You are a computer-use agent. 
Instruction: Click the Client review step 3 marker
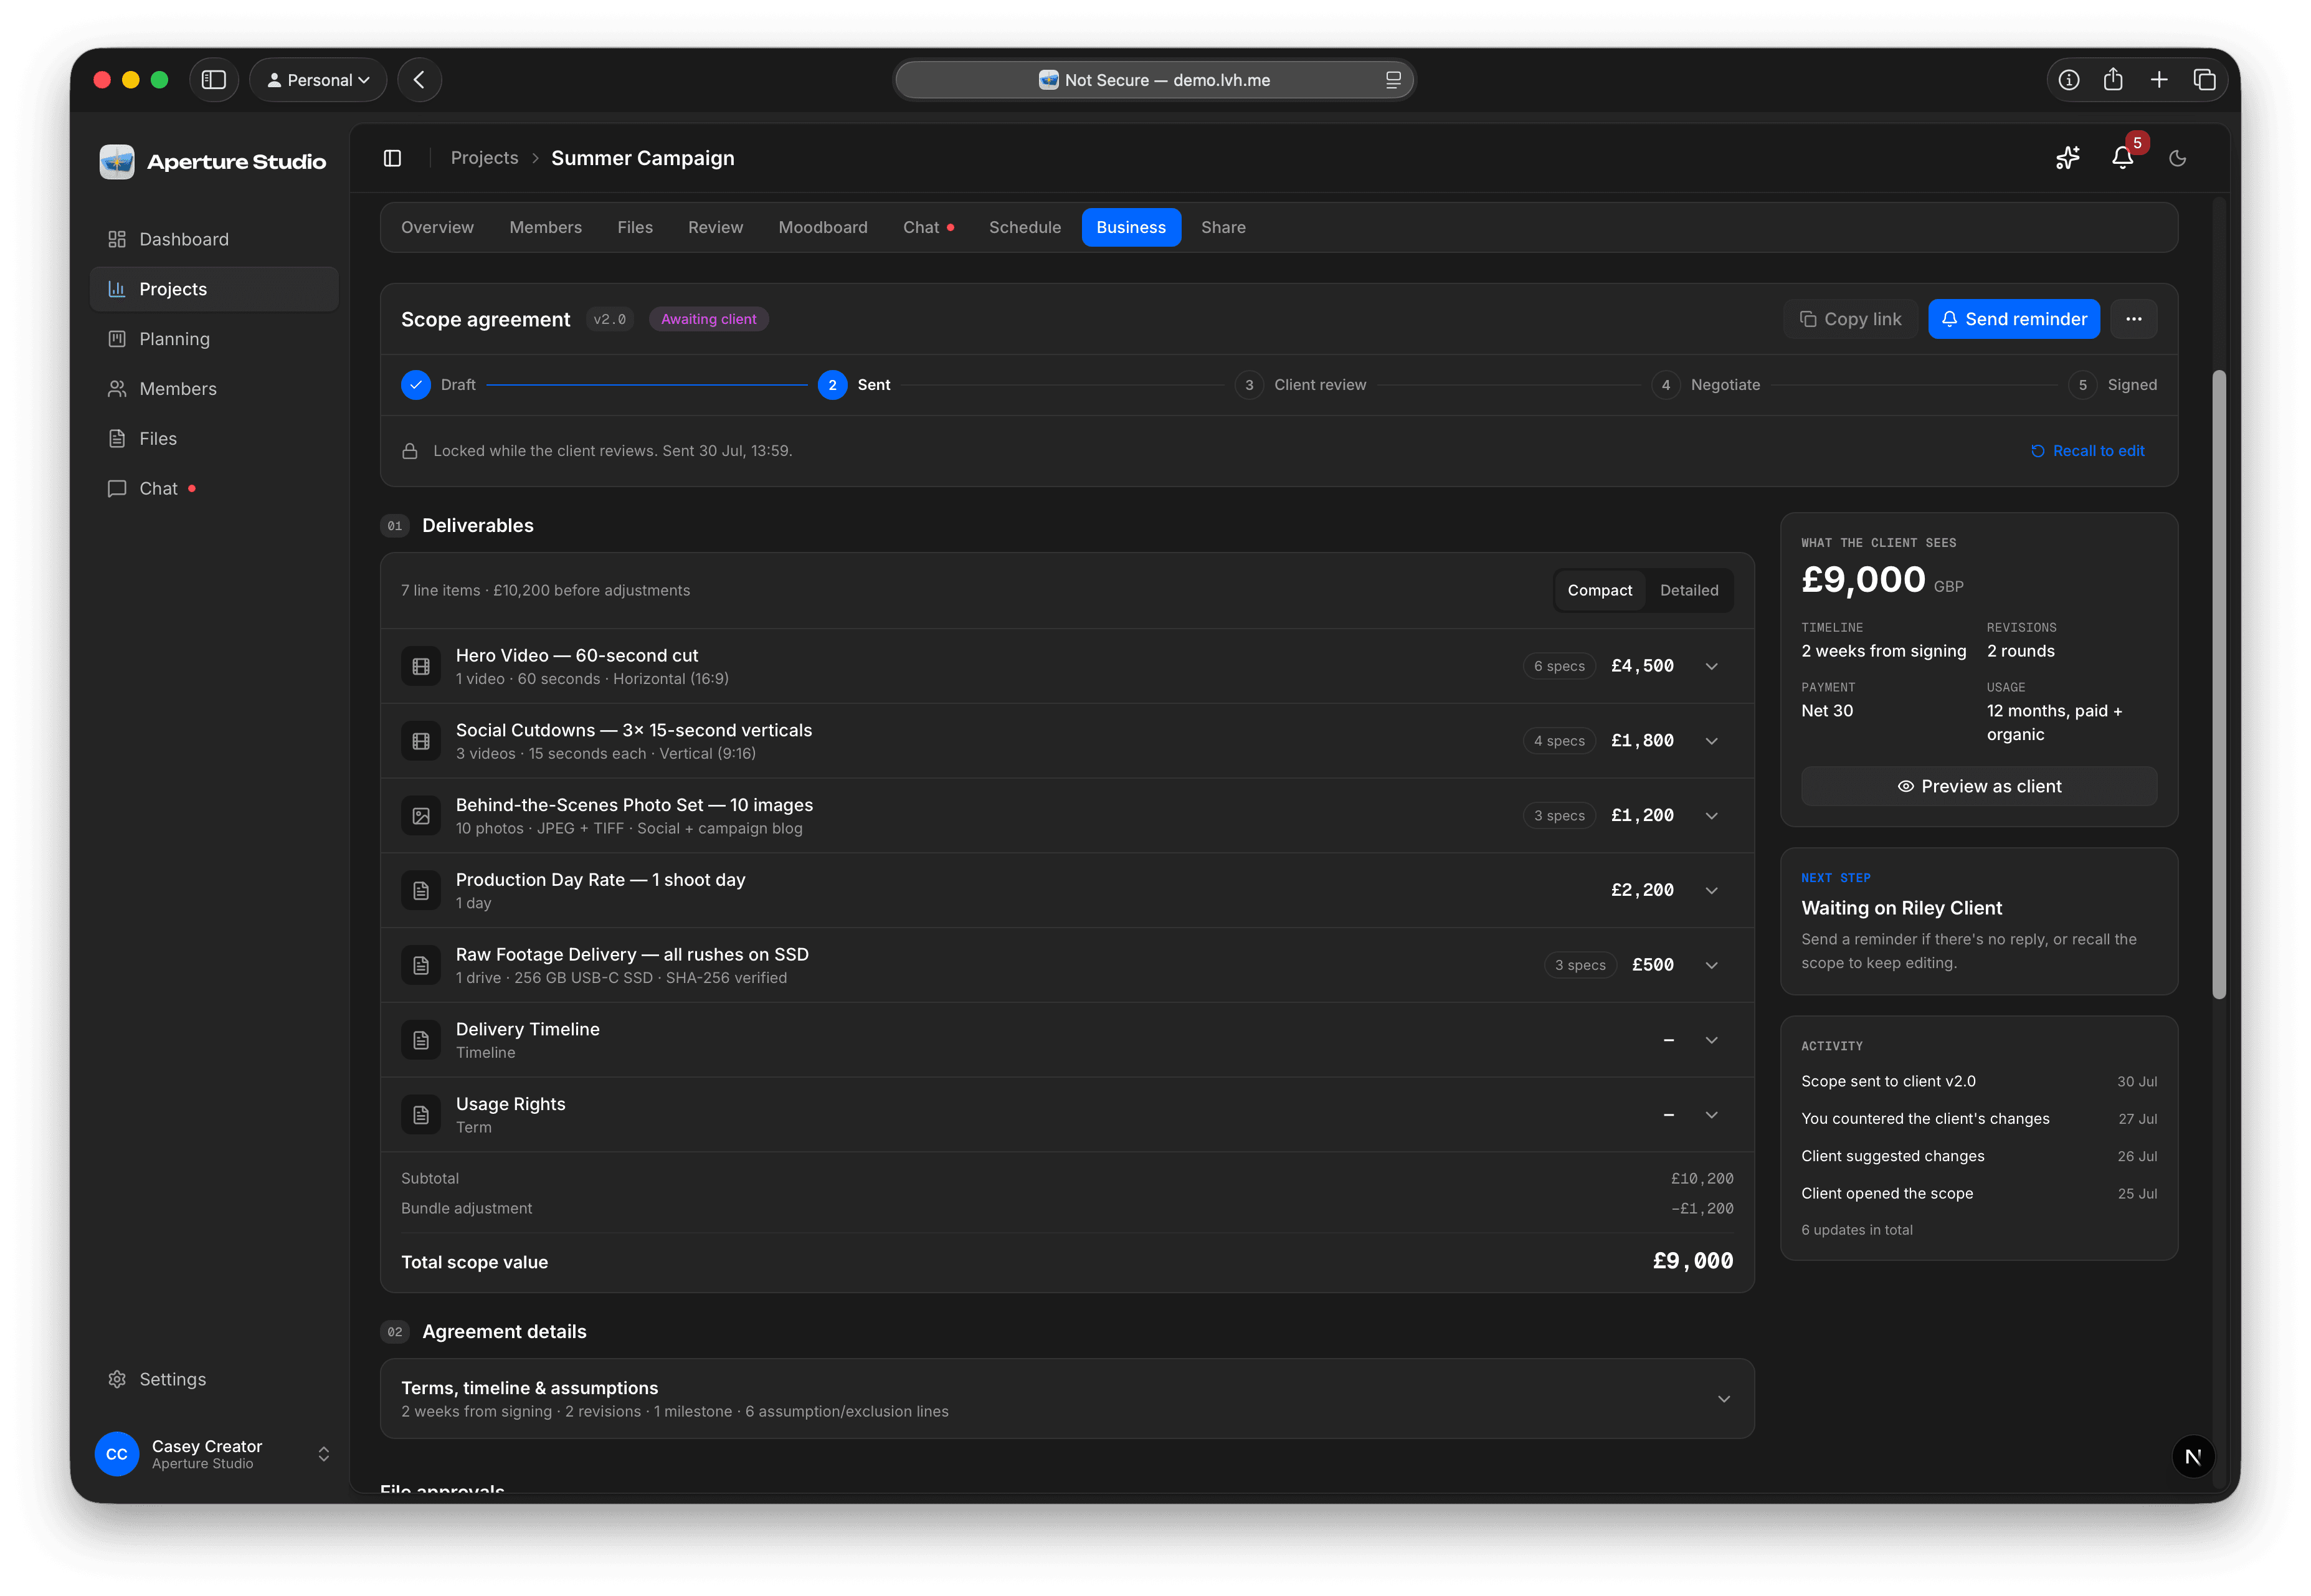tap(1248, 385)
